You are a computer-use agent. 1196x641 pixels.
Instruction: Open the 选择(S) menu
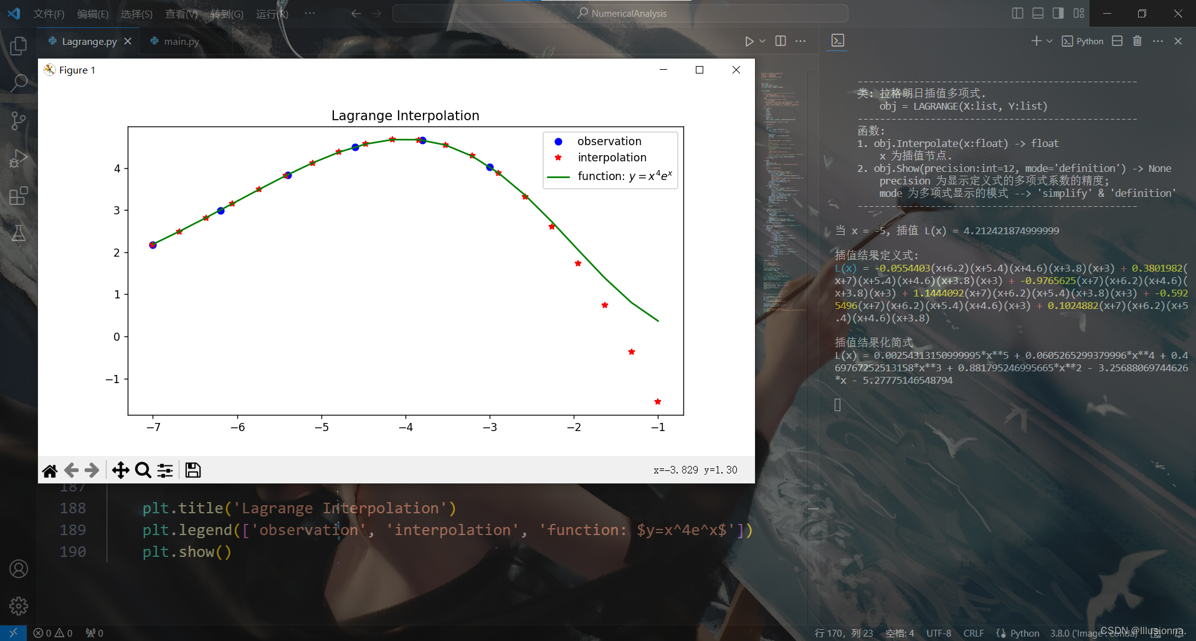pyautogui.click(x=137, y=14)
